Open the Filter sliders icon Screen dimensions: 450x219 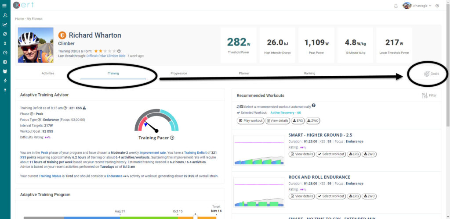point(425,95)
